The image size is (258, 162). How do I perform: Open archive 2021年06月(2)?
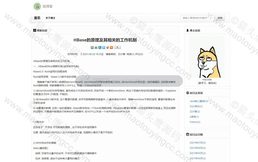198,148
